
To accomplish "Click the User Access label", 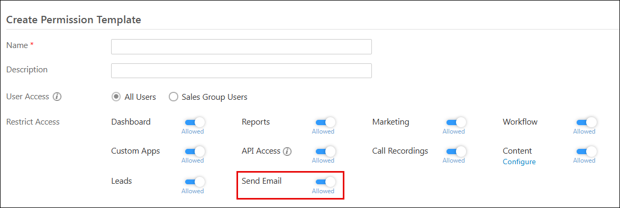I will pyautogui.click(x=28, y=97).
